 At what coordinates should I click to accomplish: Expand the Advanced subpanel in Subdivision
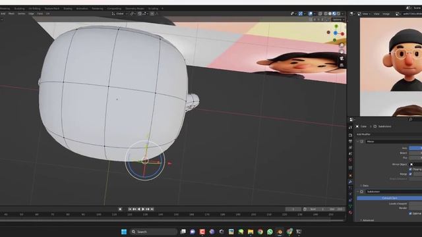tap(367, 221)
